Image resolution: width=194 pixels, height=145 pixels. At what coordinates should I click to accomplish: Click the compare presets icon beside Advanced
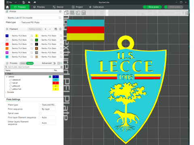59,63
